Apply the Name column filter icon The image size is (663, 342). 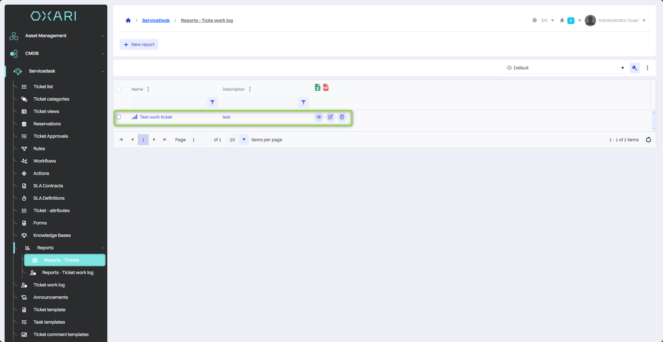[212, 103]
